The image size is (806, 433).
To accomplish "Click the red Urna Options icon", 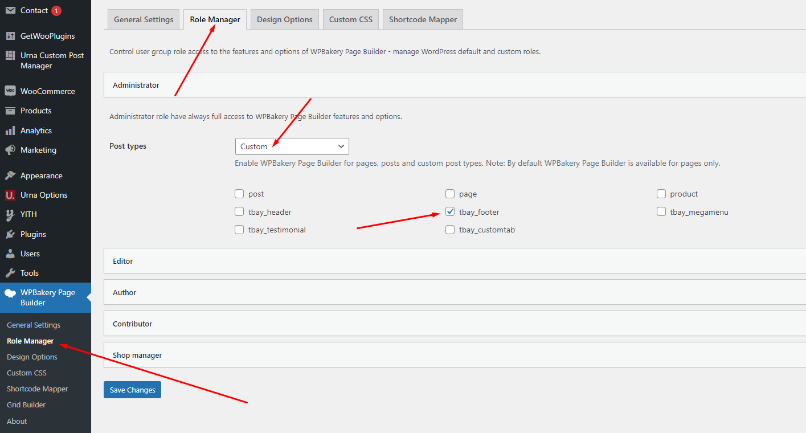I will coord(10,195).
